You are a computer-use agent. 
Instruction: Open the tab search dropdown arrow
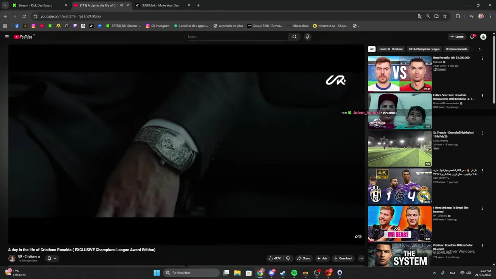(5, 5)
